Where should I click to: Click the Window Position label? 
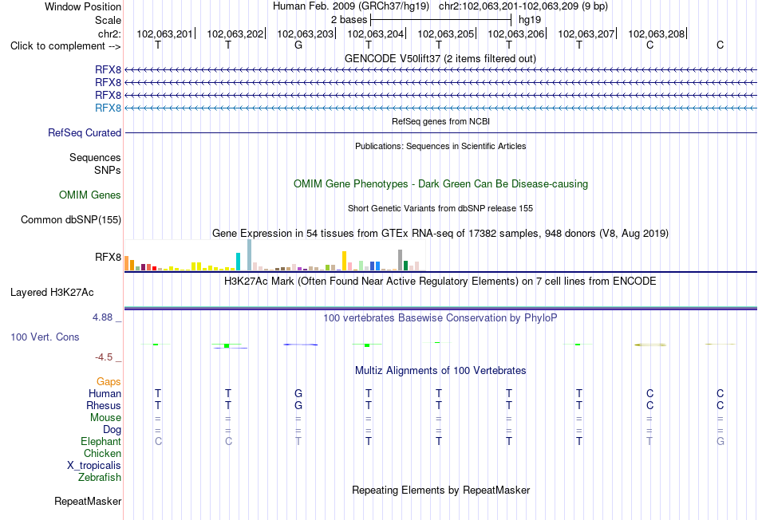pyautogui.click(x=83, y=6)
